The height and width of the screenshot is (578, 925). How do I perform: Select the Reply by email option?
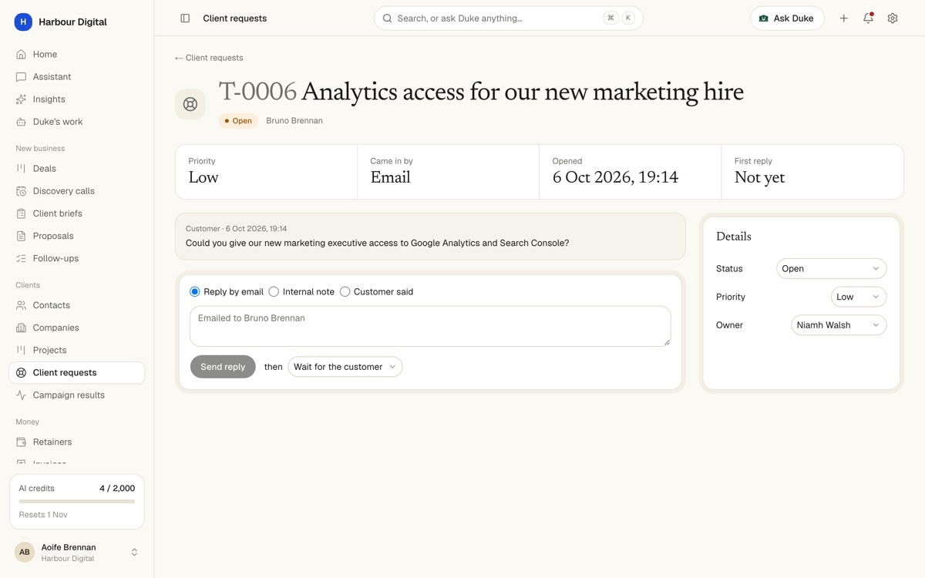click(x=194, y=292)
